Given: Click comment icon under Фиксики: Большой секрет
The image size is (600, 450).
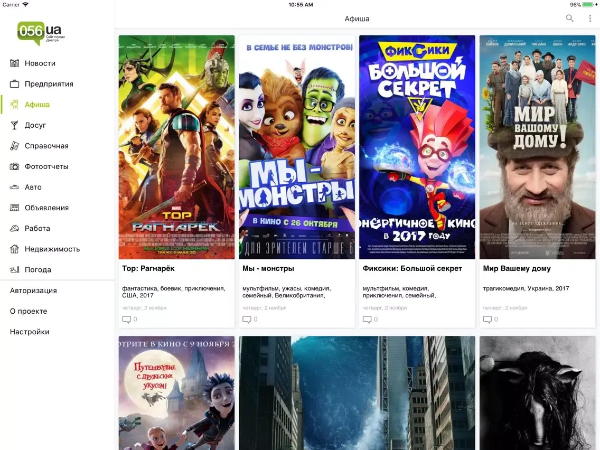Looking at the screenshot, I should click(367, 319).
